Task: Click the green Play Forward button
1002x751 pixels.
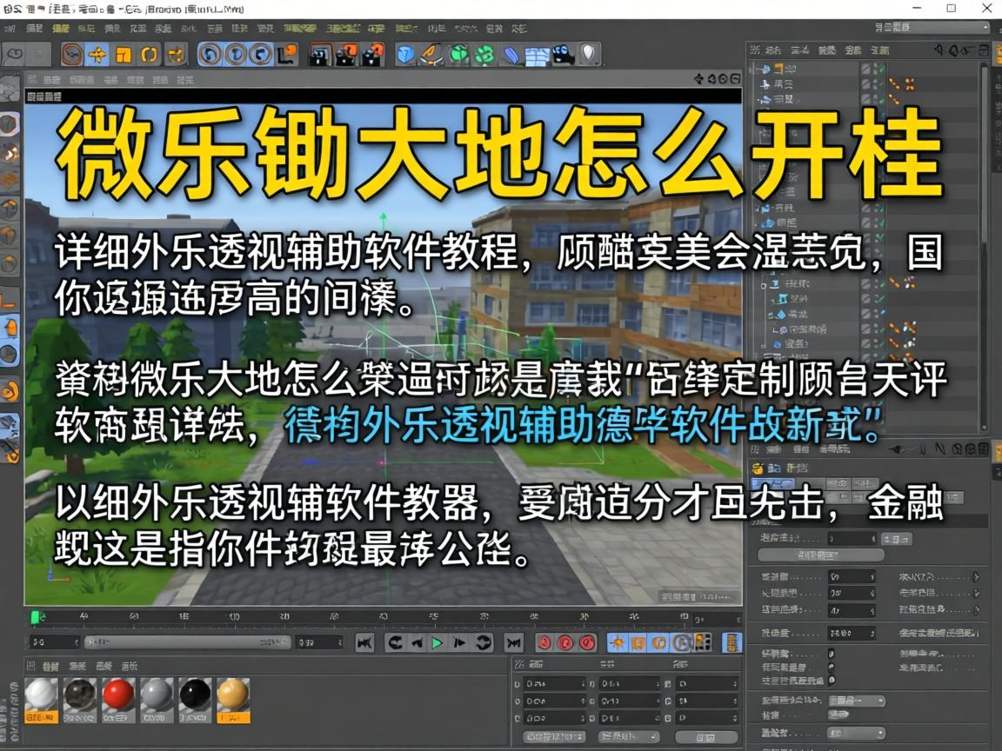Action: 438,643
